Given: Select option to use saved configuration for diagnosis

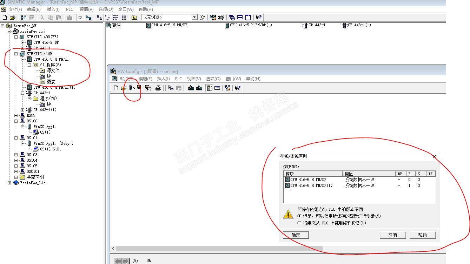Looking at the screenshot, I should pos(299,216).
